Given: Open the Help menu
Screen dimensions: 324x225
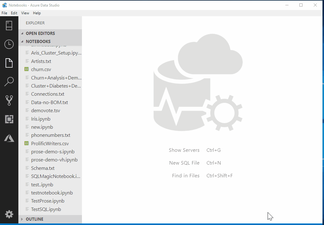Looking at the screenshot, I should (x=37, y=13).
